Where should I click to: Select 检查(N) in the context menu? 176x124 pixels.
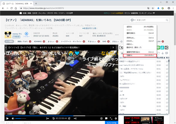click(x=140, y=55)
